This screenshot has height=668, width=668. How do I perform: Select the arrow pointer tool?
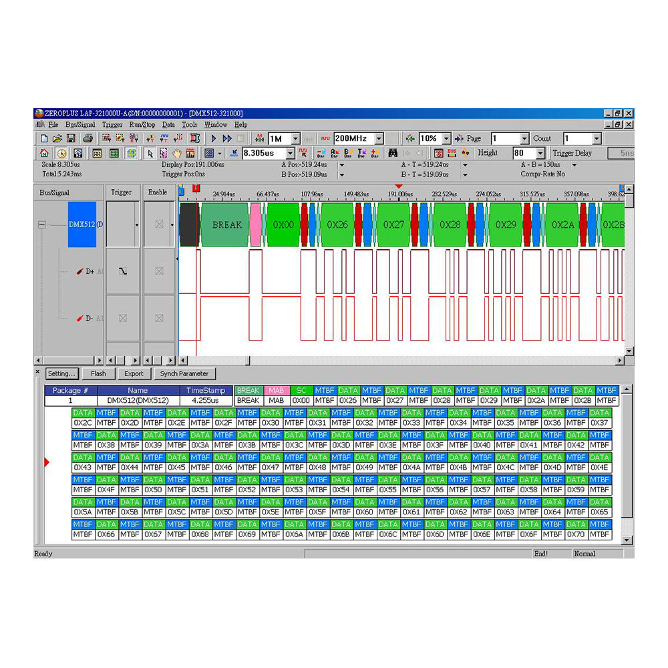click(x=150, y=153)
